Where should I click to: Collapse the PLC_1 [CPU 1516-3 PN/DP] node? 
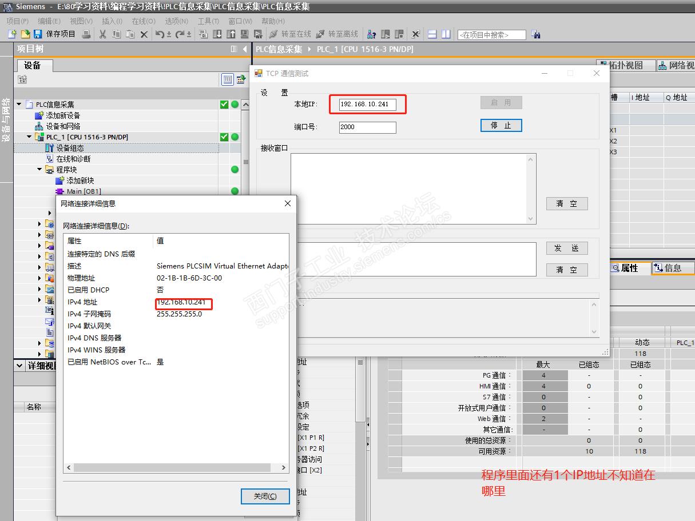(30, 137)
